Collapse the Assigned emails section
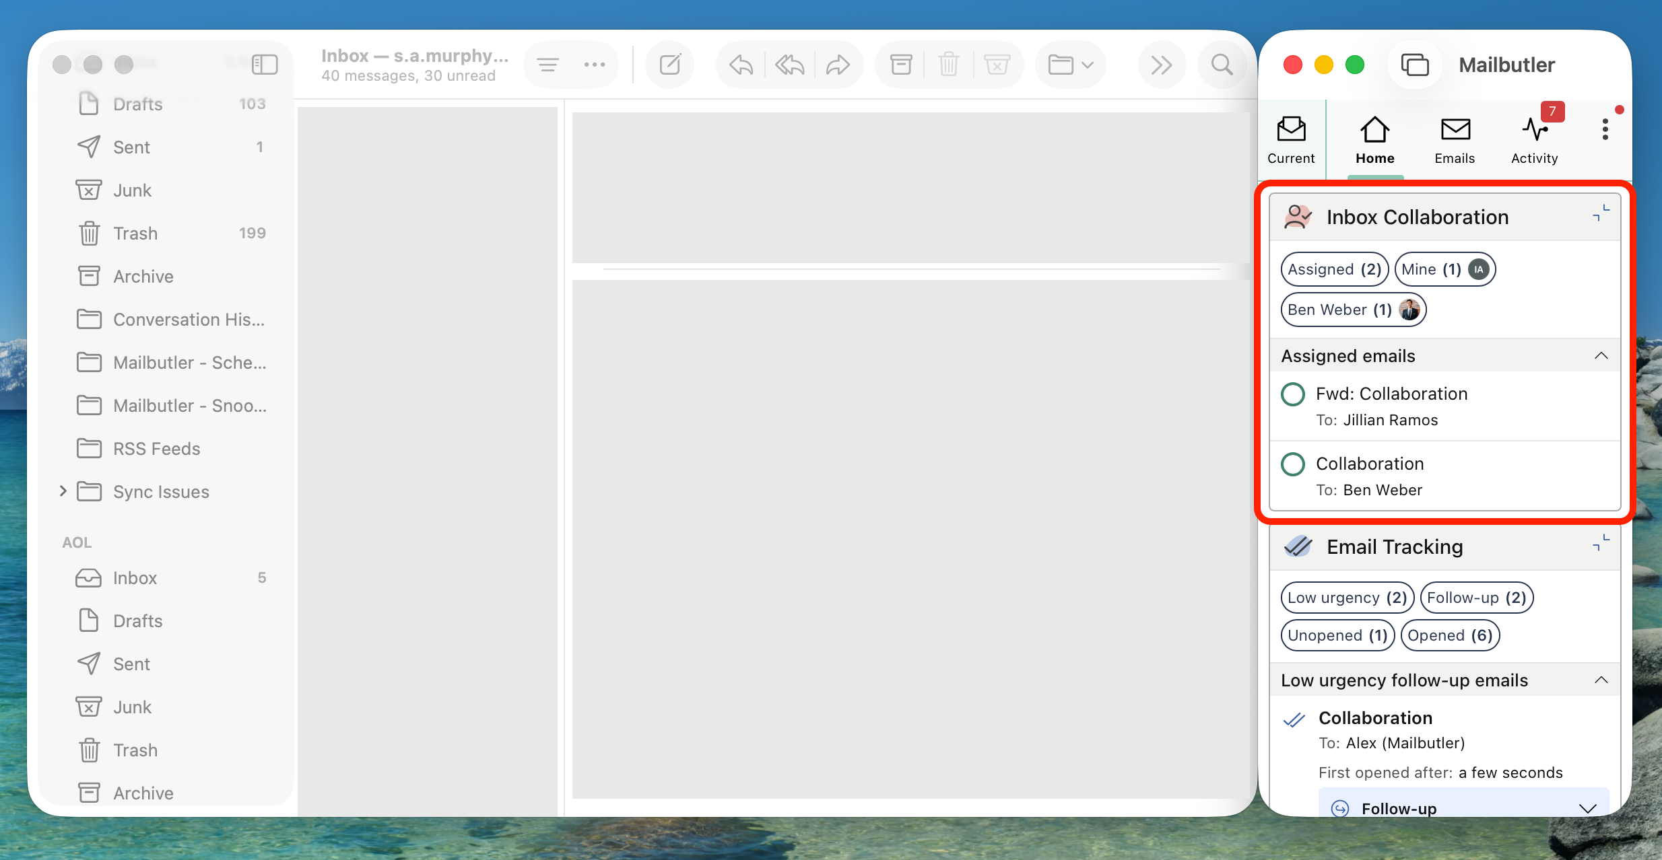 point(1601,355)
